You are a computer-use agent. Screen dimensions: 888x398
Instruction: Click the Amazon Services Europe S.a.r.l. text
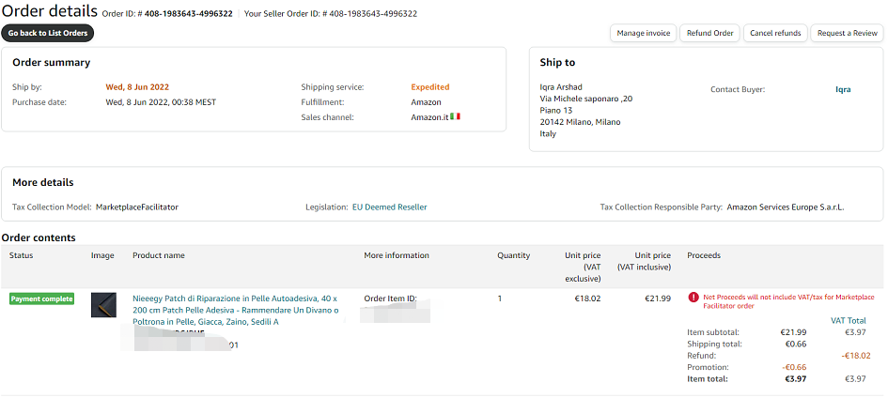point(786,207)
